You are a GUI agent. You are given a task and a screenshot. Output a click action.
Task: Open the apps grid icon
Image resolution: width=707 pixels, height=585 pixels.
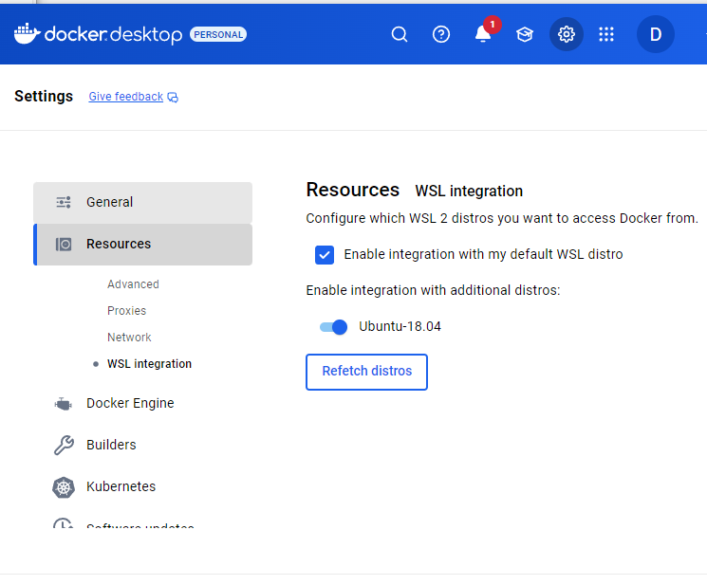[606, 34]
